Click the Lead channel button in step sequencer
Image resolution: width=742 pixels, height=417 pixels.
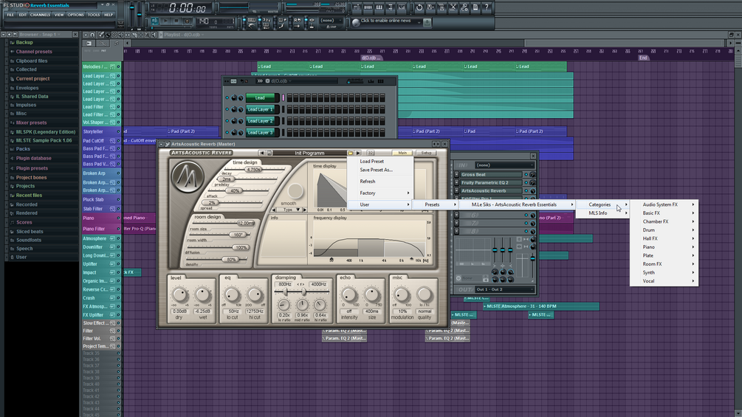[262, 98]
